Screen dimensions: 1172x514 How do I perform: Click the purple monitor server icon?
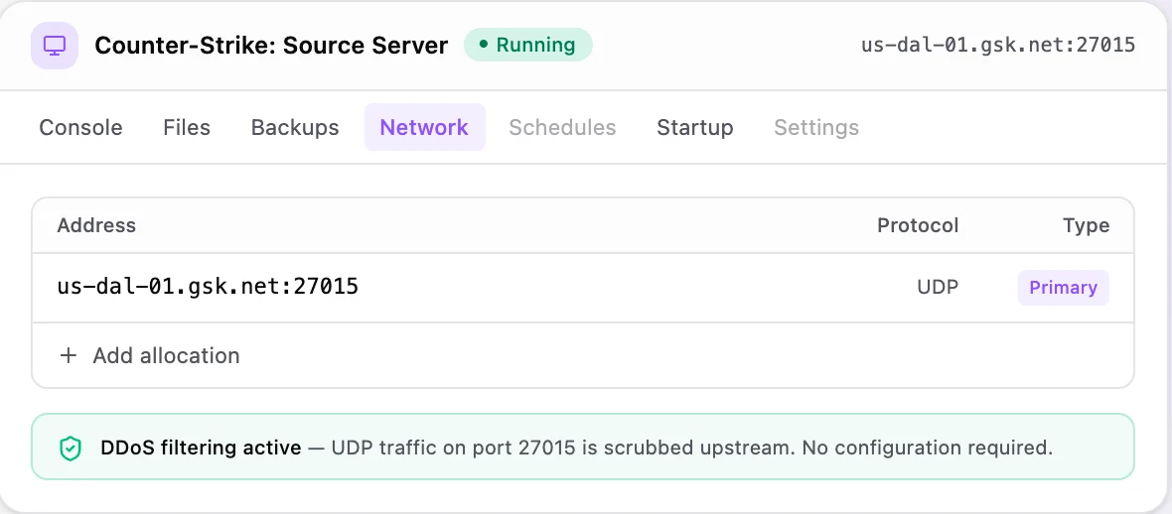[55, 46]
